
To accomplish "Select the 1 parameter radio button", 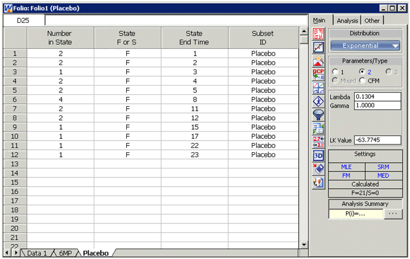I will point(335,72).
